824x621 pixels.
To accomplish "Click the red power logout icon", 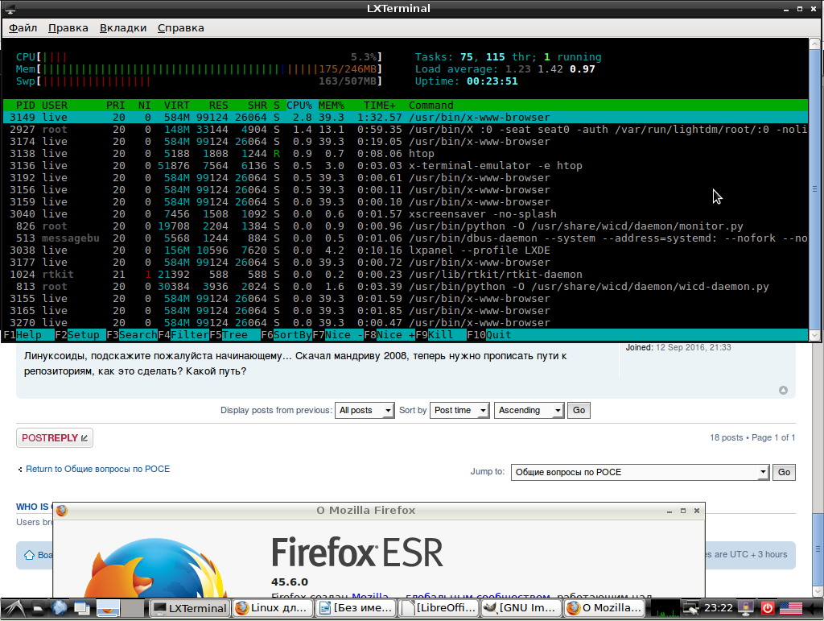I will pyautogui.click(x=768, y=608).
